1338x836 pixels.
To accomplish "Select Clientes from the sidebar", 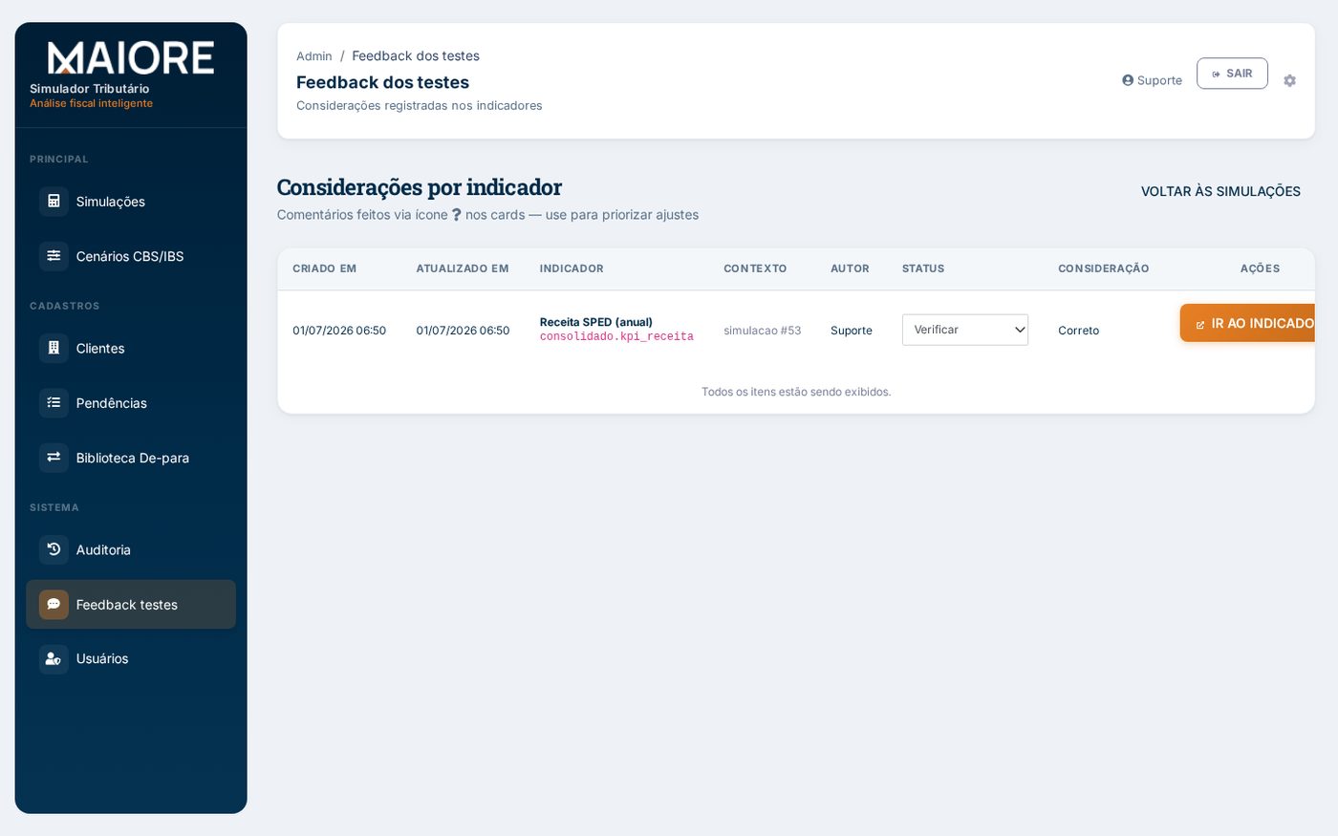I will (131, 348).
